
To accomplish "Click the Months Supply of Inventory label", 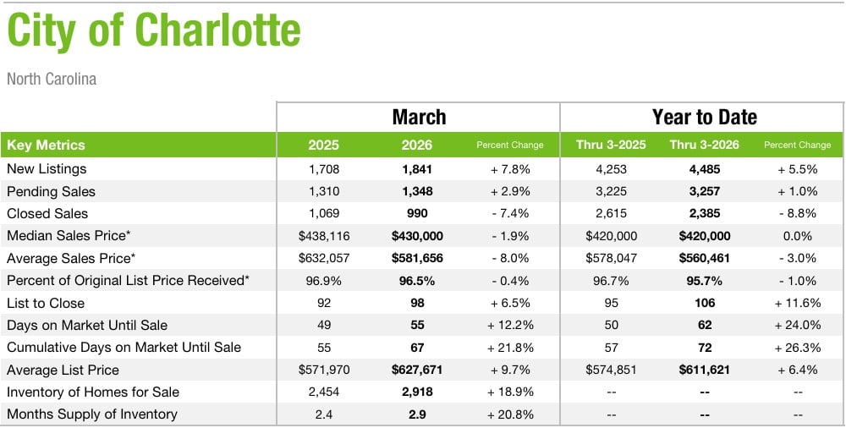I will [x=92, y=414].
